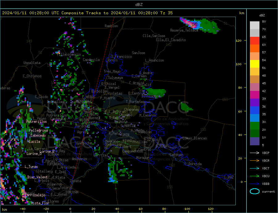This screenshot has width=278, height=213.
Task: Click the cyan ellipse 'current' symbol
Action: tap(255, 191)
